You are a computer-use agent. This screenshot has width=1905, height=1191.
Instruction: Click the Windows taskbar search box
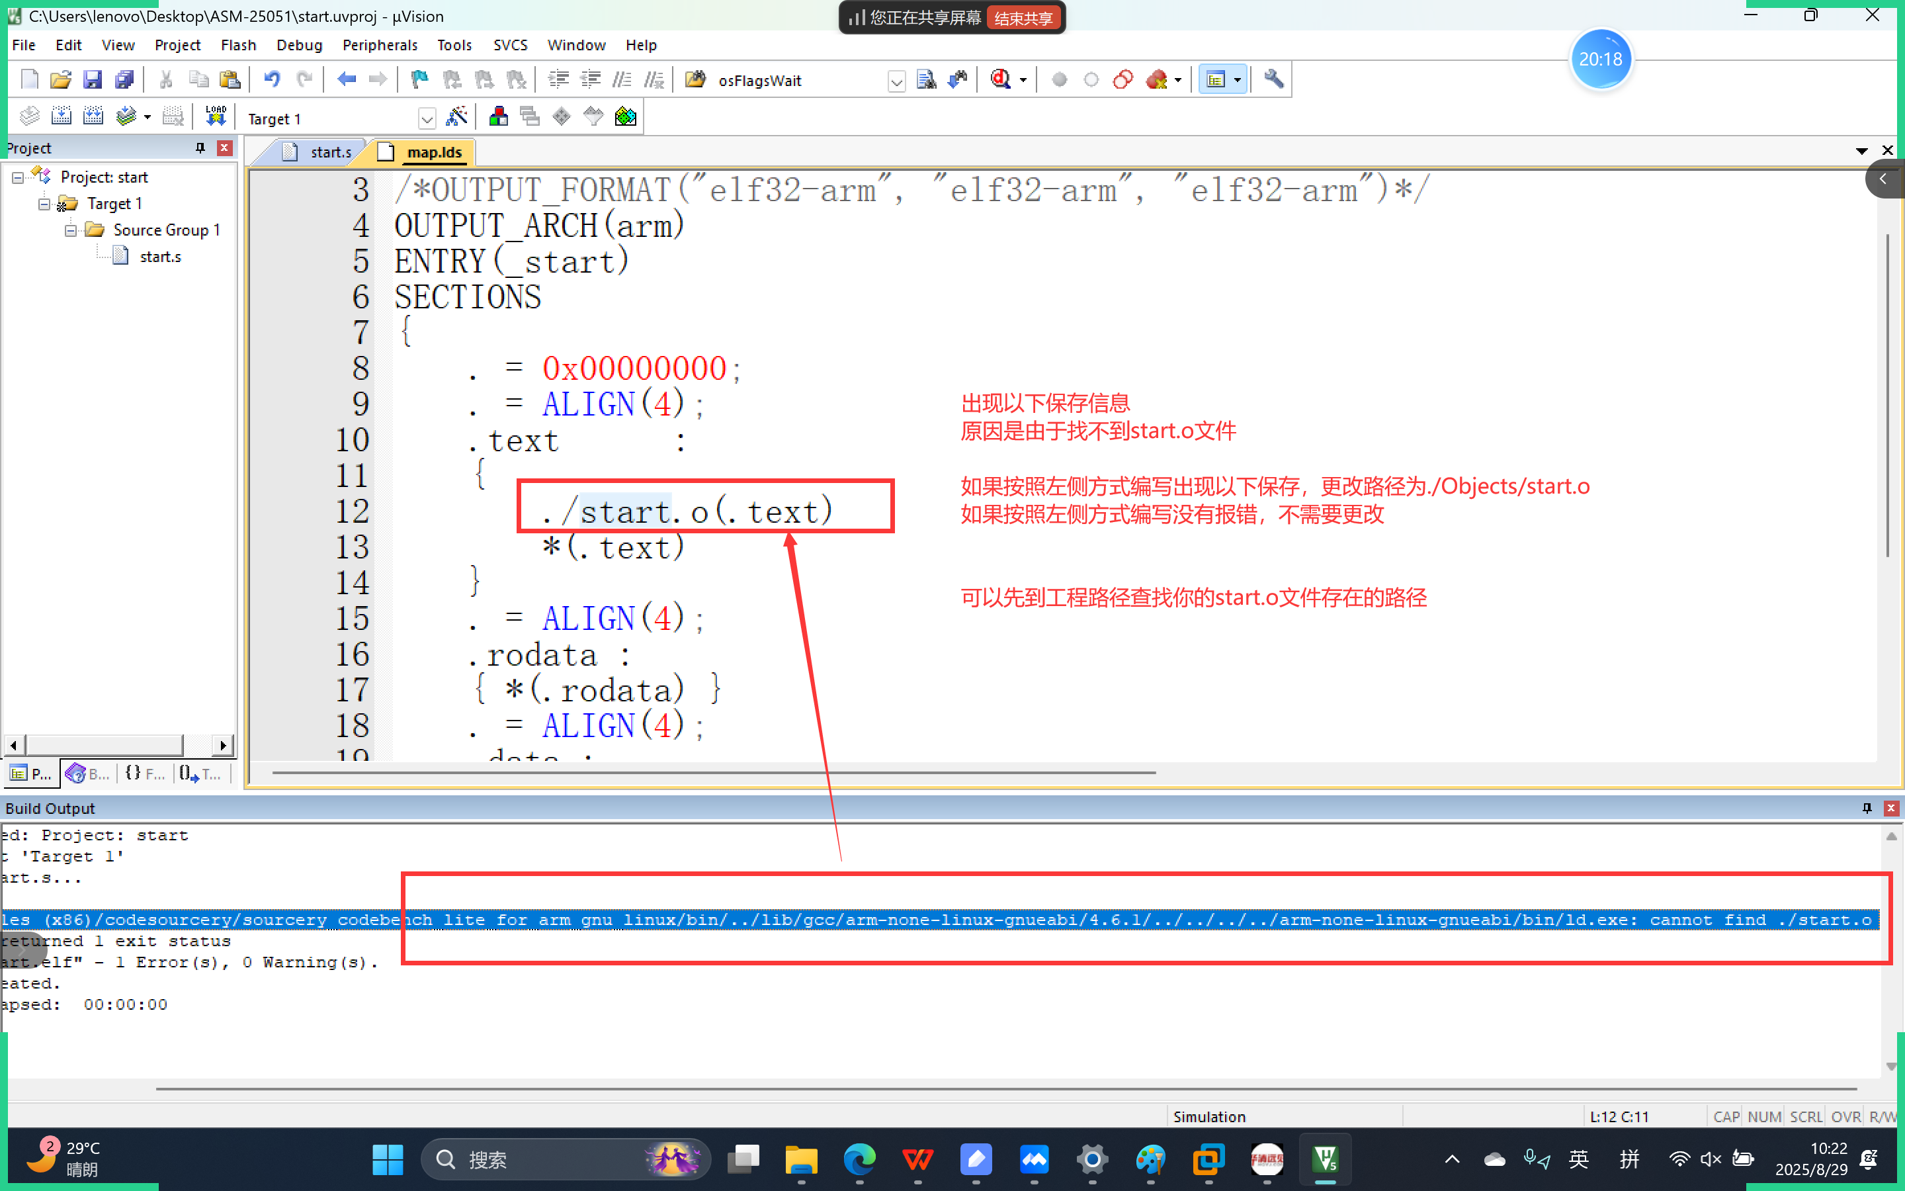point(567,1159)
